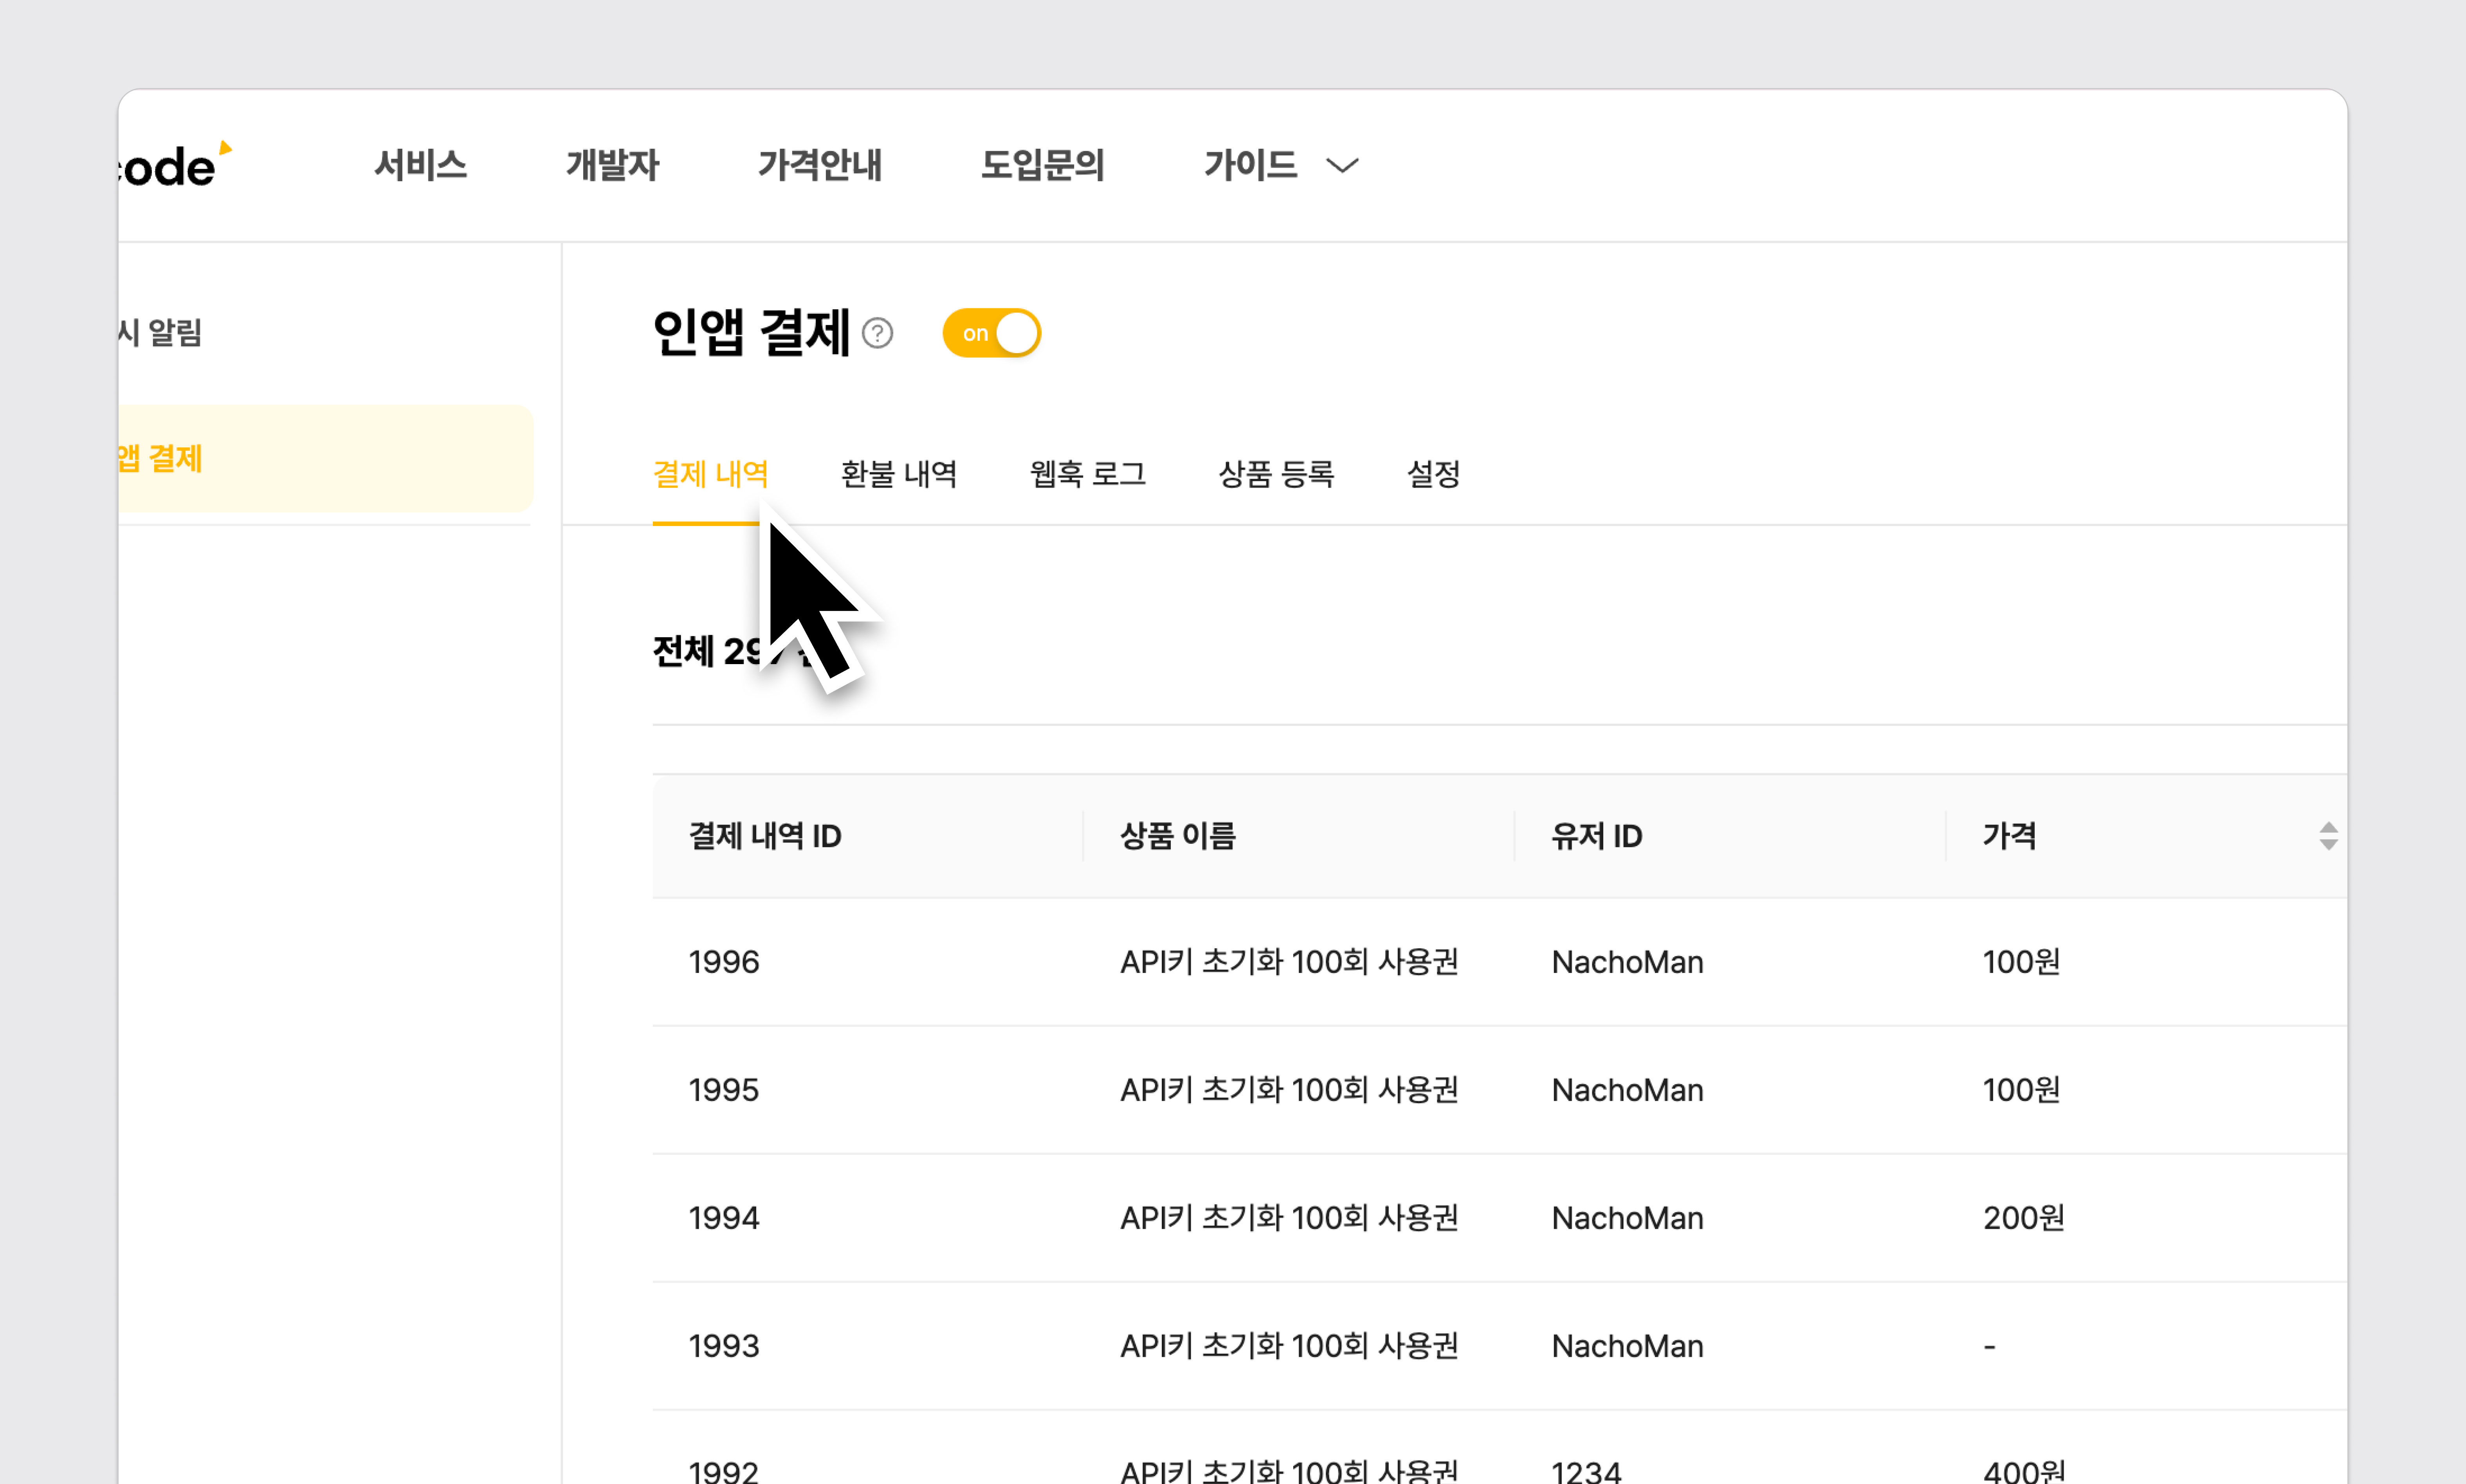
Task: Toggle the 인앱 결제 on switch
Action: 991,333
